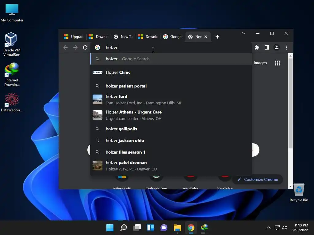
Task: Show hidden system tray icons chevron
Action: click(269, 228)
